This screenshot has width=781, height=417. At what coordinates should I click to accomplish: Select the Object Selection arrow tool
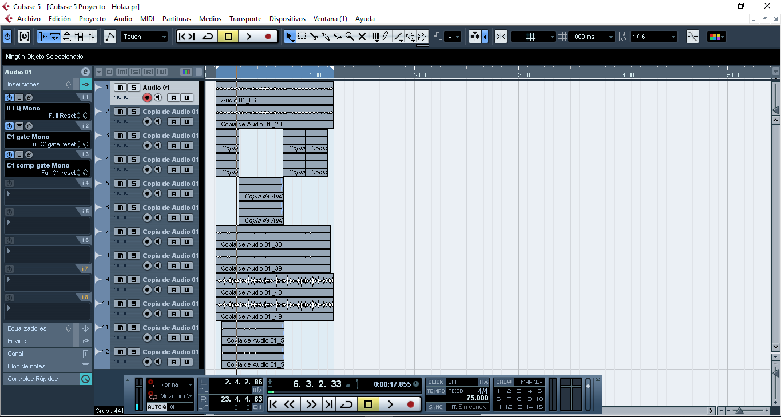tap(290, 37)
